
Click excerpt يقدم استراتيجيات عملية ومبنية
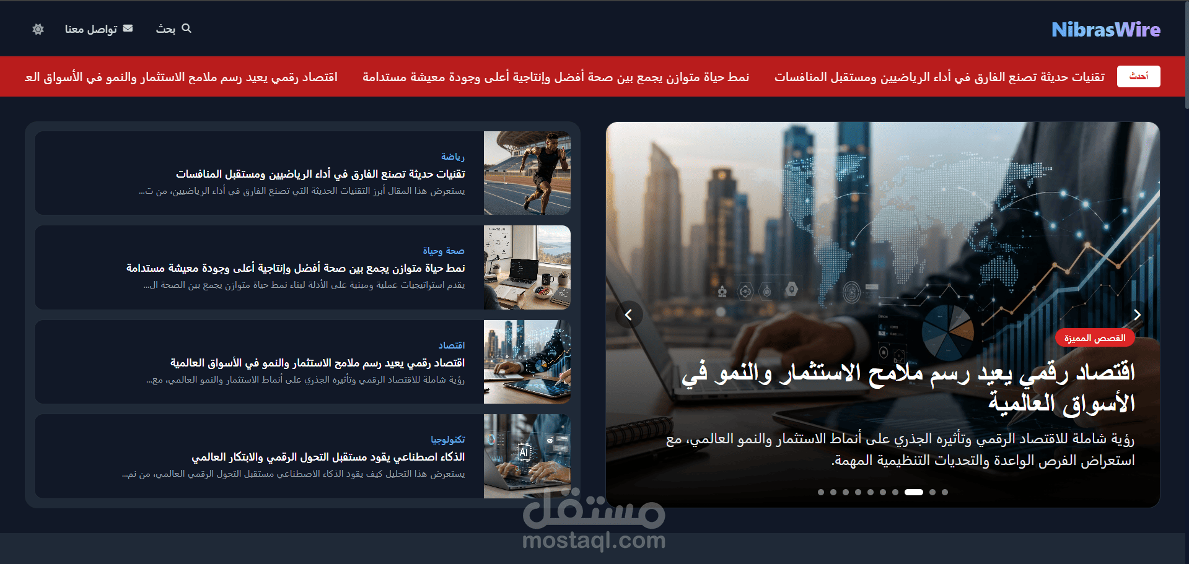point(304,285)
